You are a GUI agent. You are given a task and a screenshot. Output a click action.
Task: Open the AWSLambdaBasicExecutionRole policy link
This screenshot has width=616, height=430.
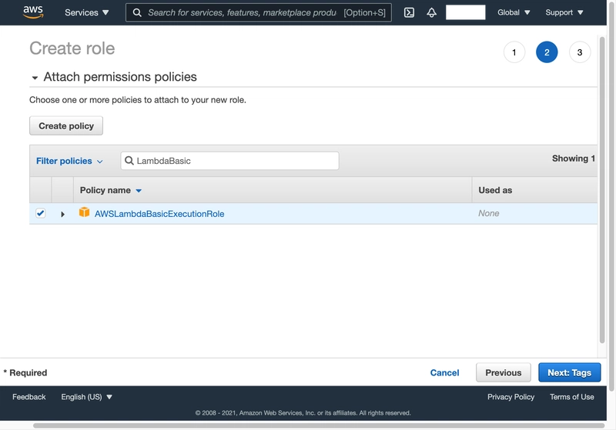[x=159, y=214]
